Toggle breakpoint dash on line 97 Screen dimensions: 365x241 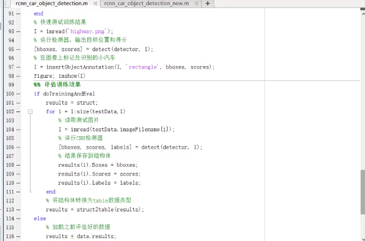(19, 67)
